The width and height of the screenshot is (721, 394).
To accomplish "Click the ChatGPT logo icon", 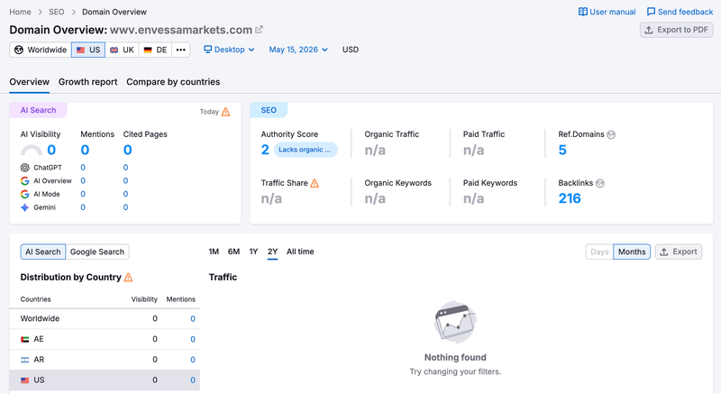I will [x=25, y=168].
